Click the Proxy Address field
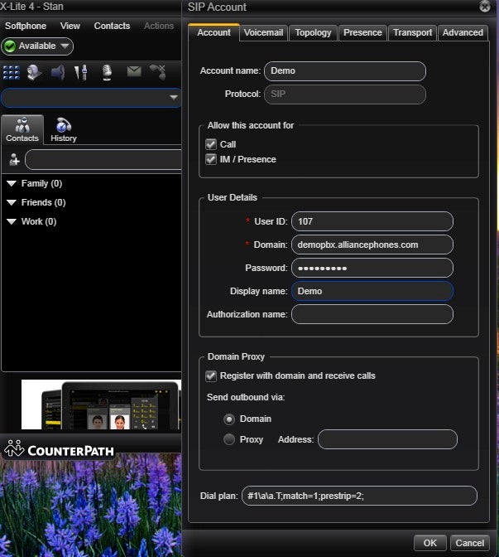The image size is (499, 557). click(387, 439)
